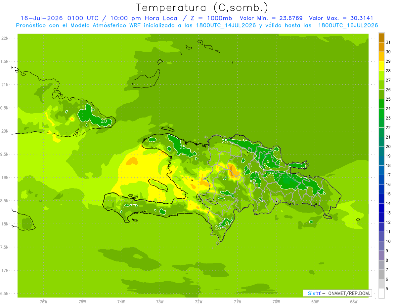The height and width of the screenshot is (306, 397).
Task: Click the 17N latitude label
Action: point(5,270)
